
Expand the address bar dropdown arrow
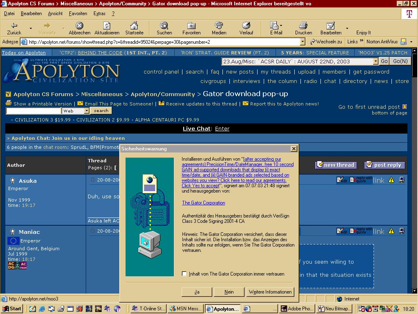tap(302, 42)
